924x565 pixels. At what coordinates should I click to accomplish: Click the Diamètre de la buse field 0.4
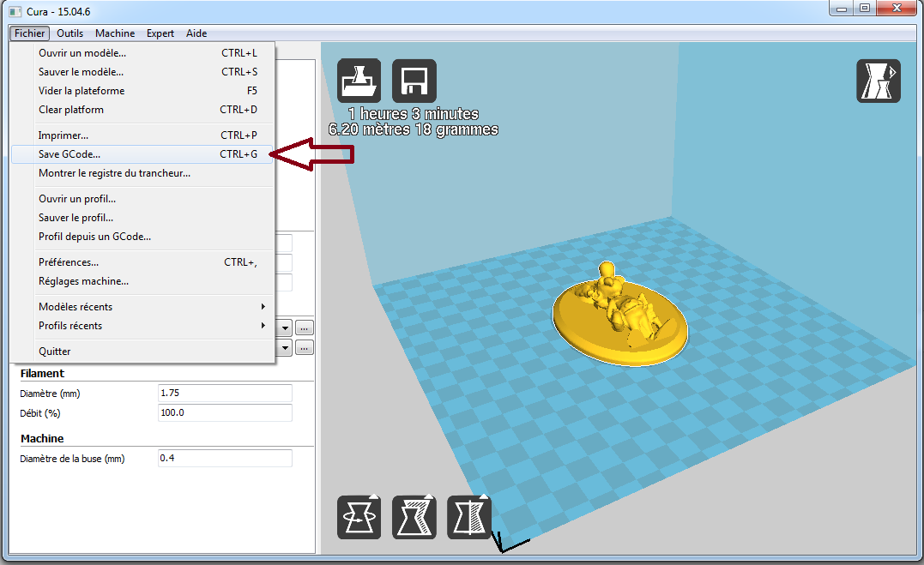pos(225,459)
